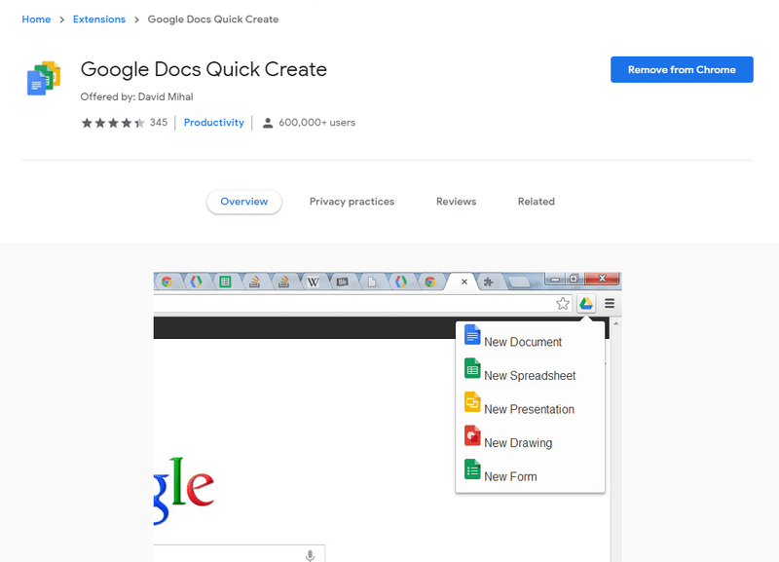Click the '600,000+ users' text
779x562 pixels.
[317, 123]
